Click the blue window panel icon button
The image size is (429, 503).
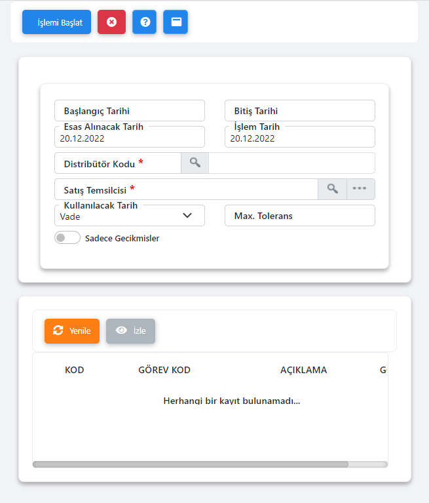(x=176, y=22)
